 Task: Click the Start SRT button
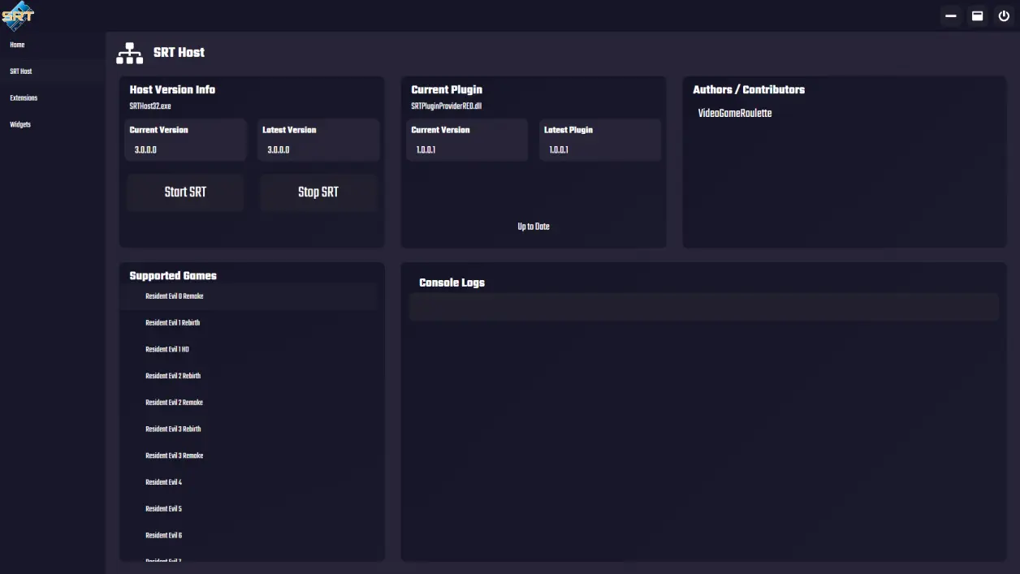point(185,192)
